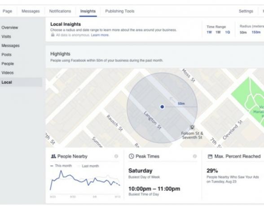Select Visits in the Insights sidebar
This screenshot has width=264, height=206.
[x=6, y=36]
